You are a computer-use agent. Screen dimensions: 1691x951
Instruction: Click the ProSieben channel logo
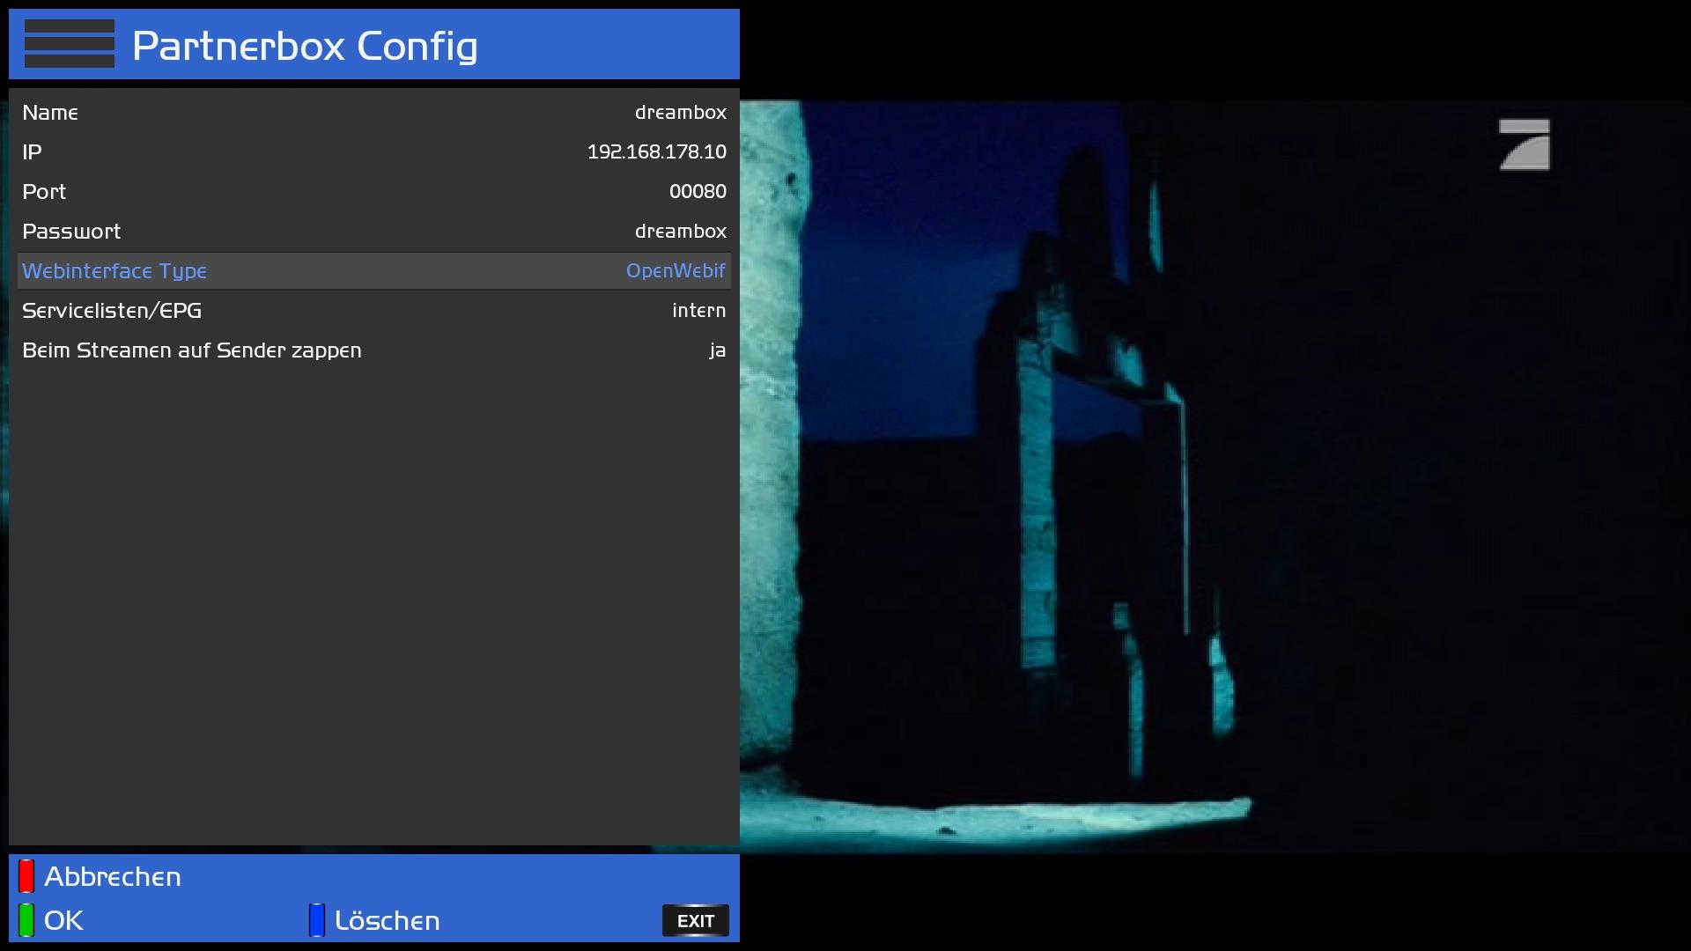1525,144
